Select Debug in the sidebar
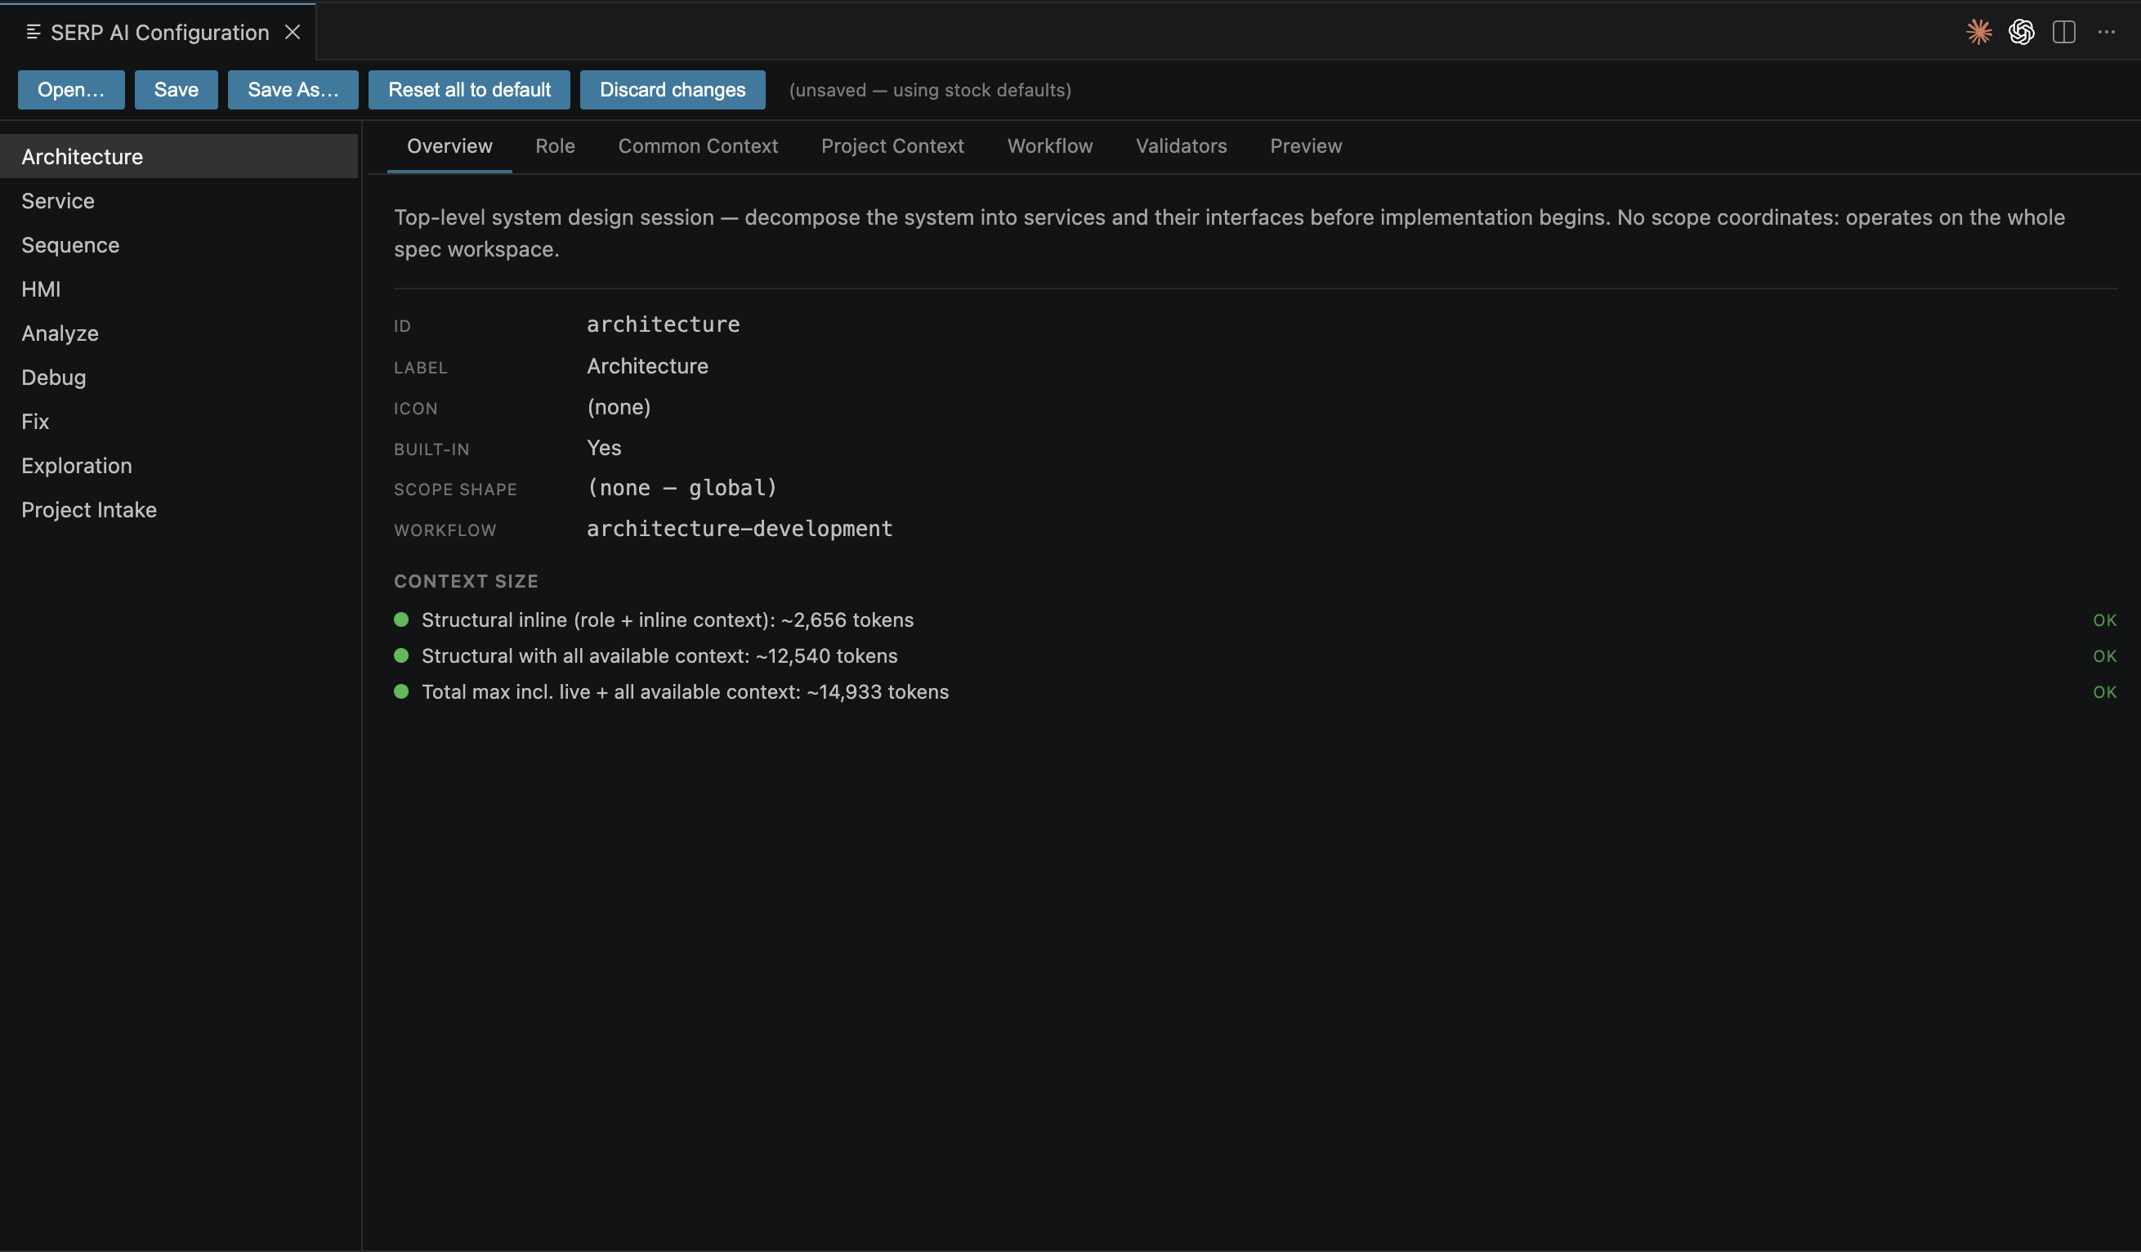Screen dimensions: 2141x1252 coord(178,377)
